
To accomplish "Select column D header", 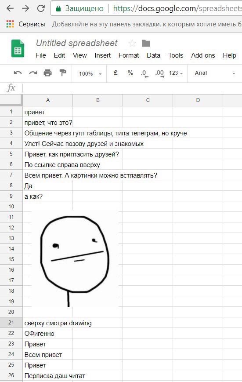I will (x=198, y=100).
